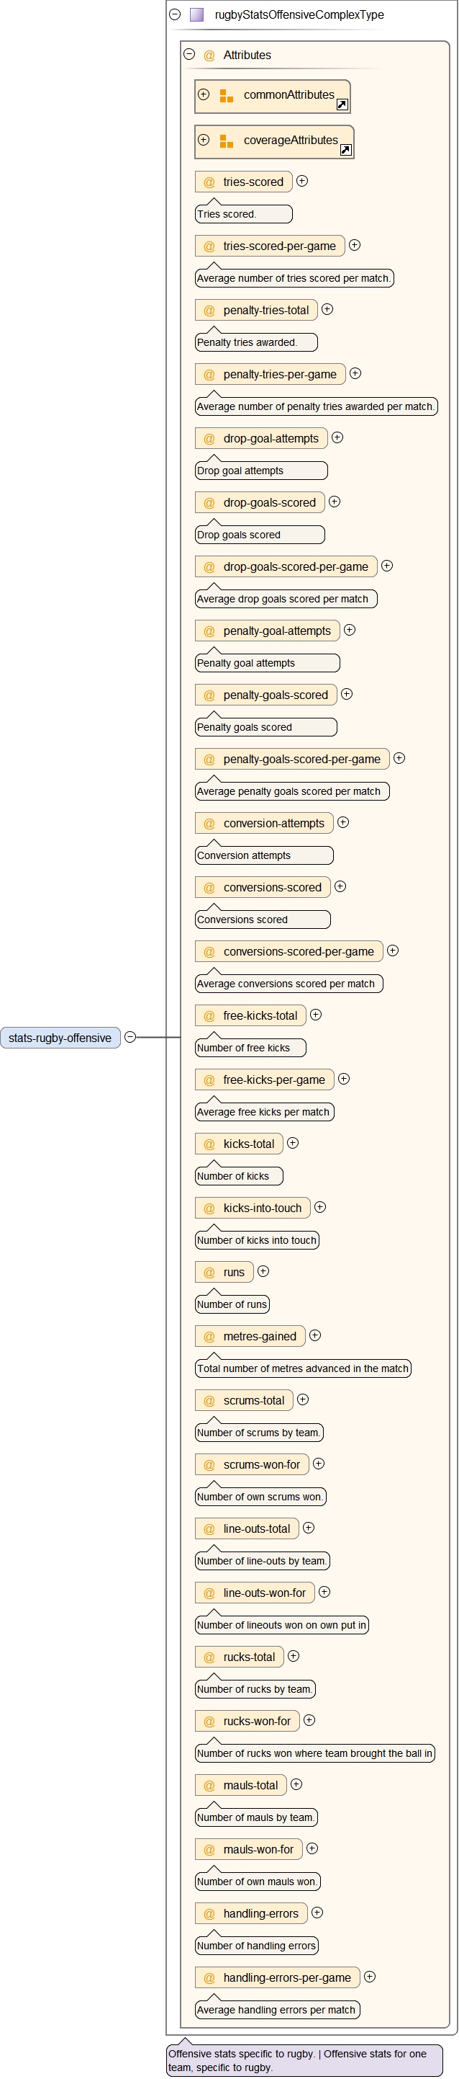Screen dimensions: 459x2079
Task: Click the Offensive stats description note
Action: pyautogui.click(x=304, y=2060)
